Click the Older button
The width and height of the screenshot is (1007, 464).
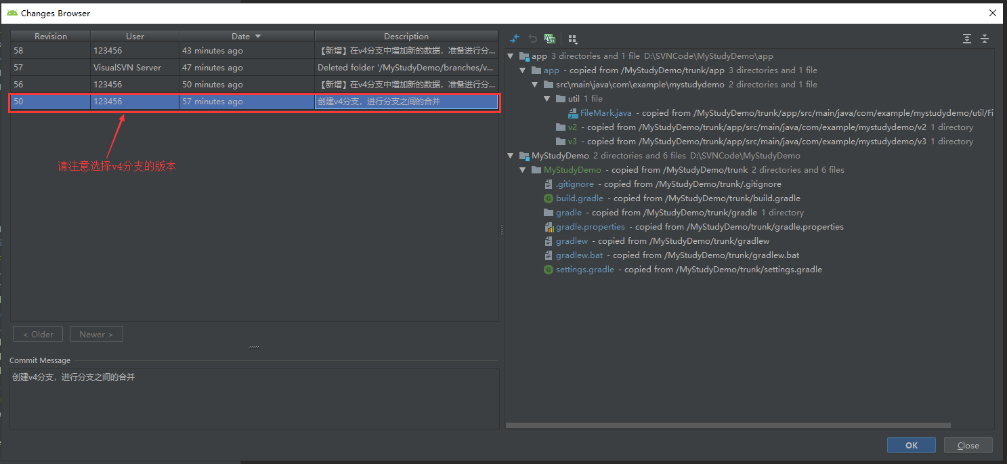click(38, 334)
